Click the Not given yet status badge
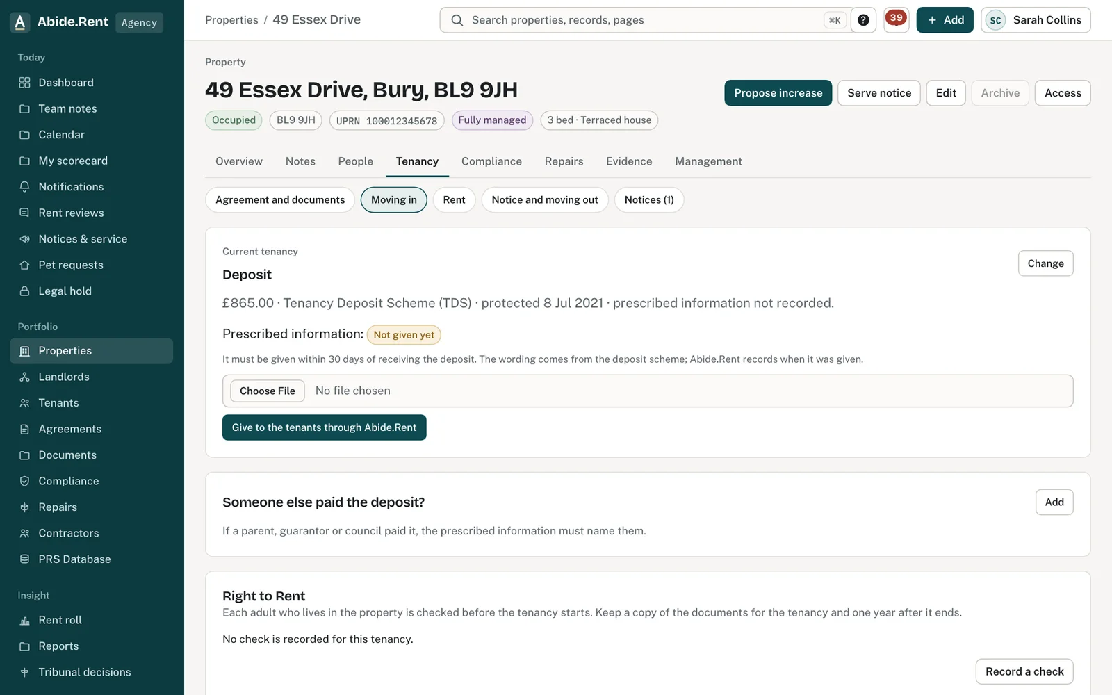1112x695 pixels. coord(404,335)
